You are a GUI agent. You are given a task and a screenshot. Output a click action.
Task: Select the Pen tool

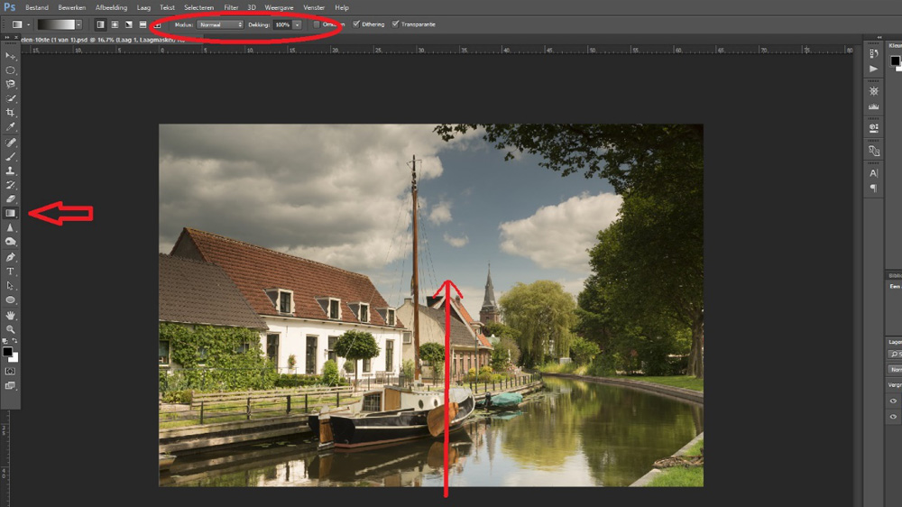point(10,257)
